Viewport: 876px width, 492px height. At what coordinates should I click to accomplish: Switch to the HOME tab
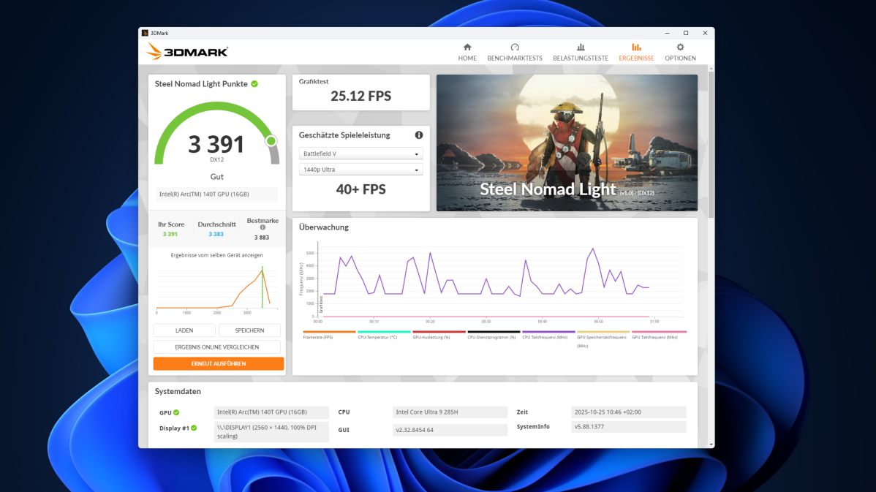tap(467, 52)
